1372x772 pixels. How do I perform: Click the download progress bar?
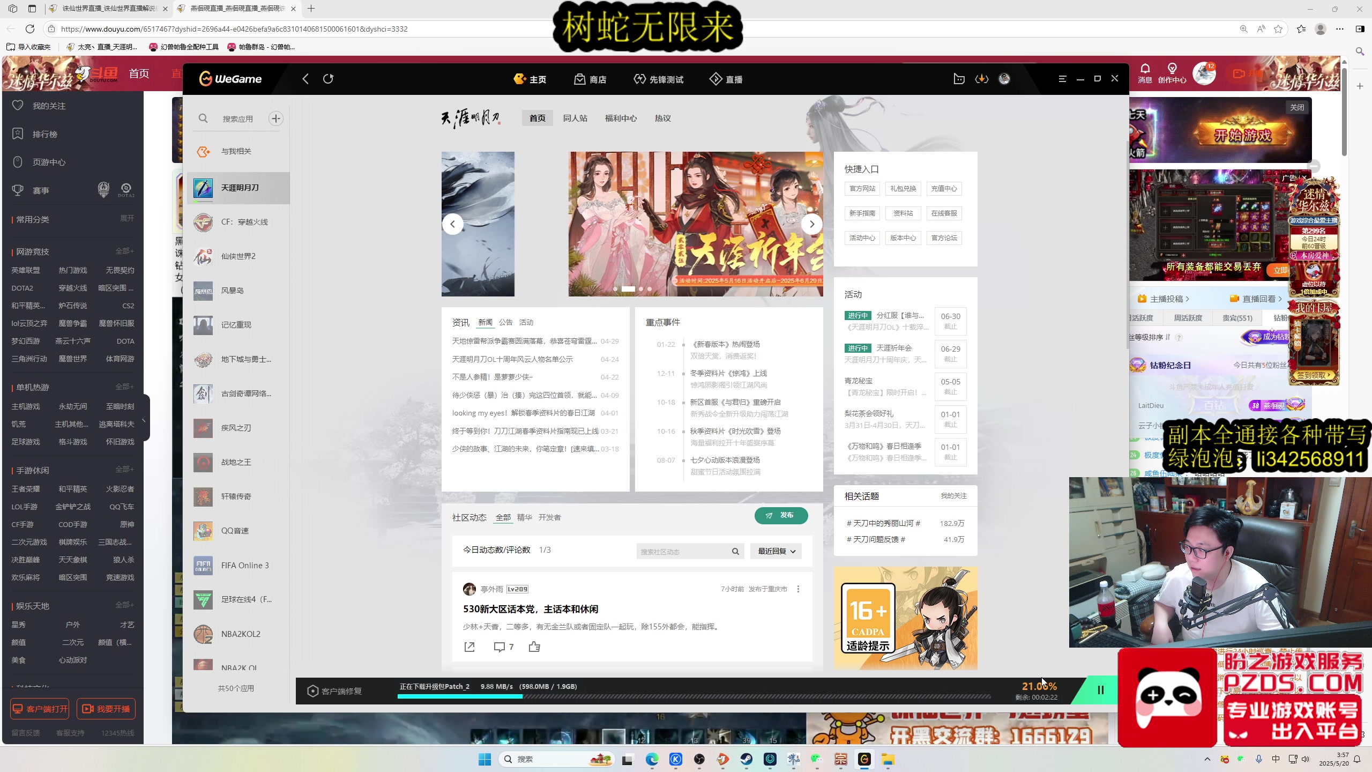694,696
